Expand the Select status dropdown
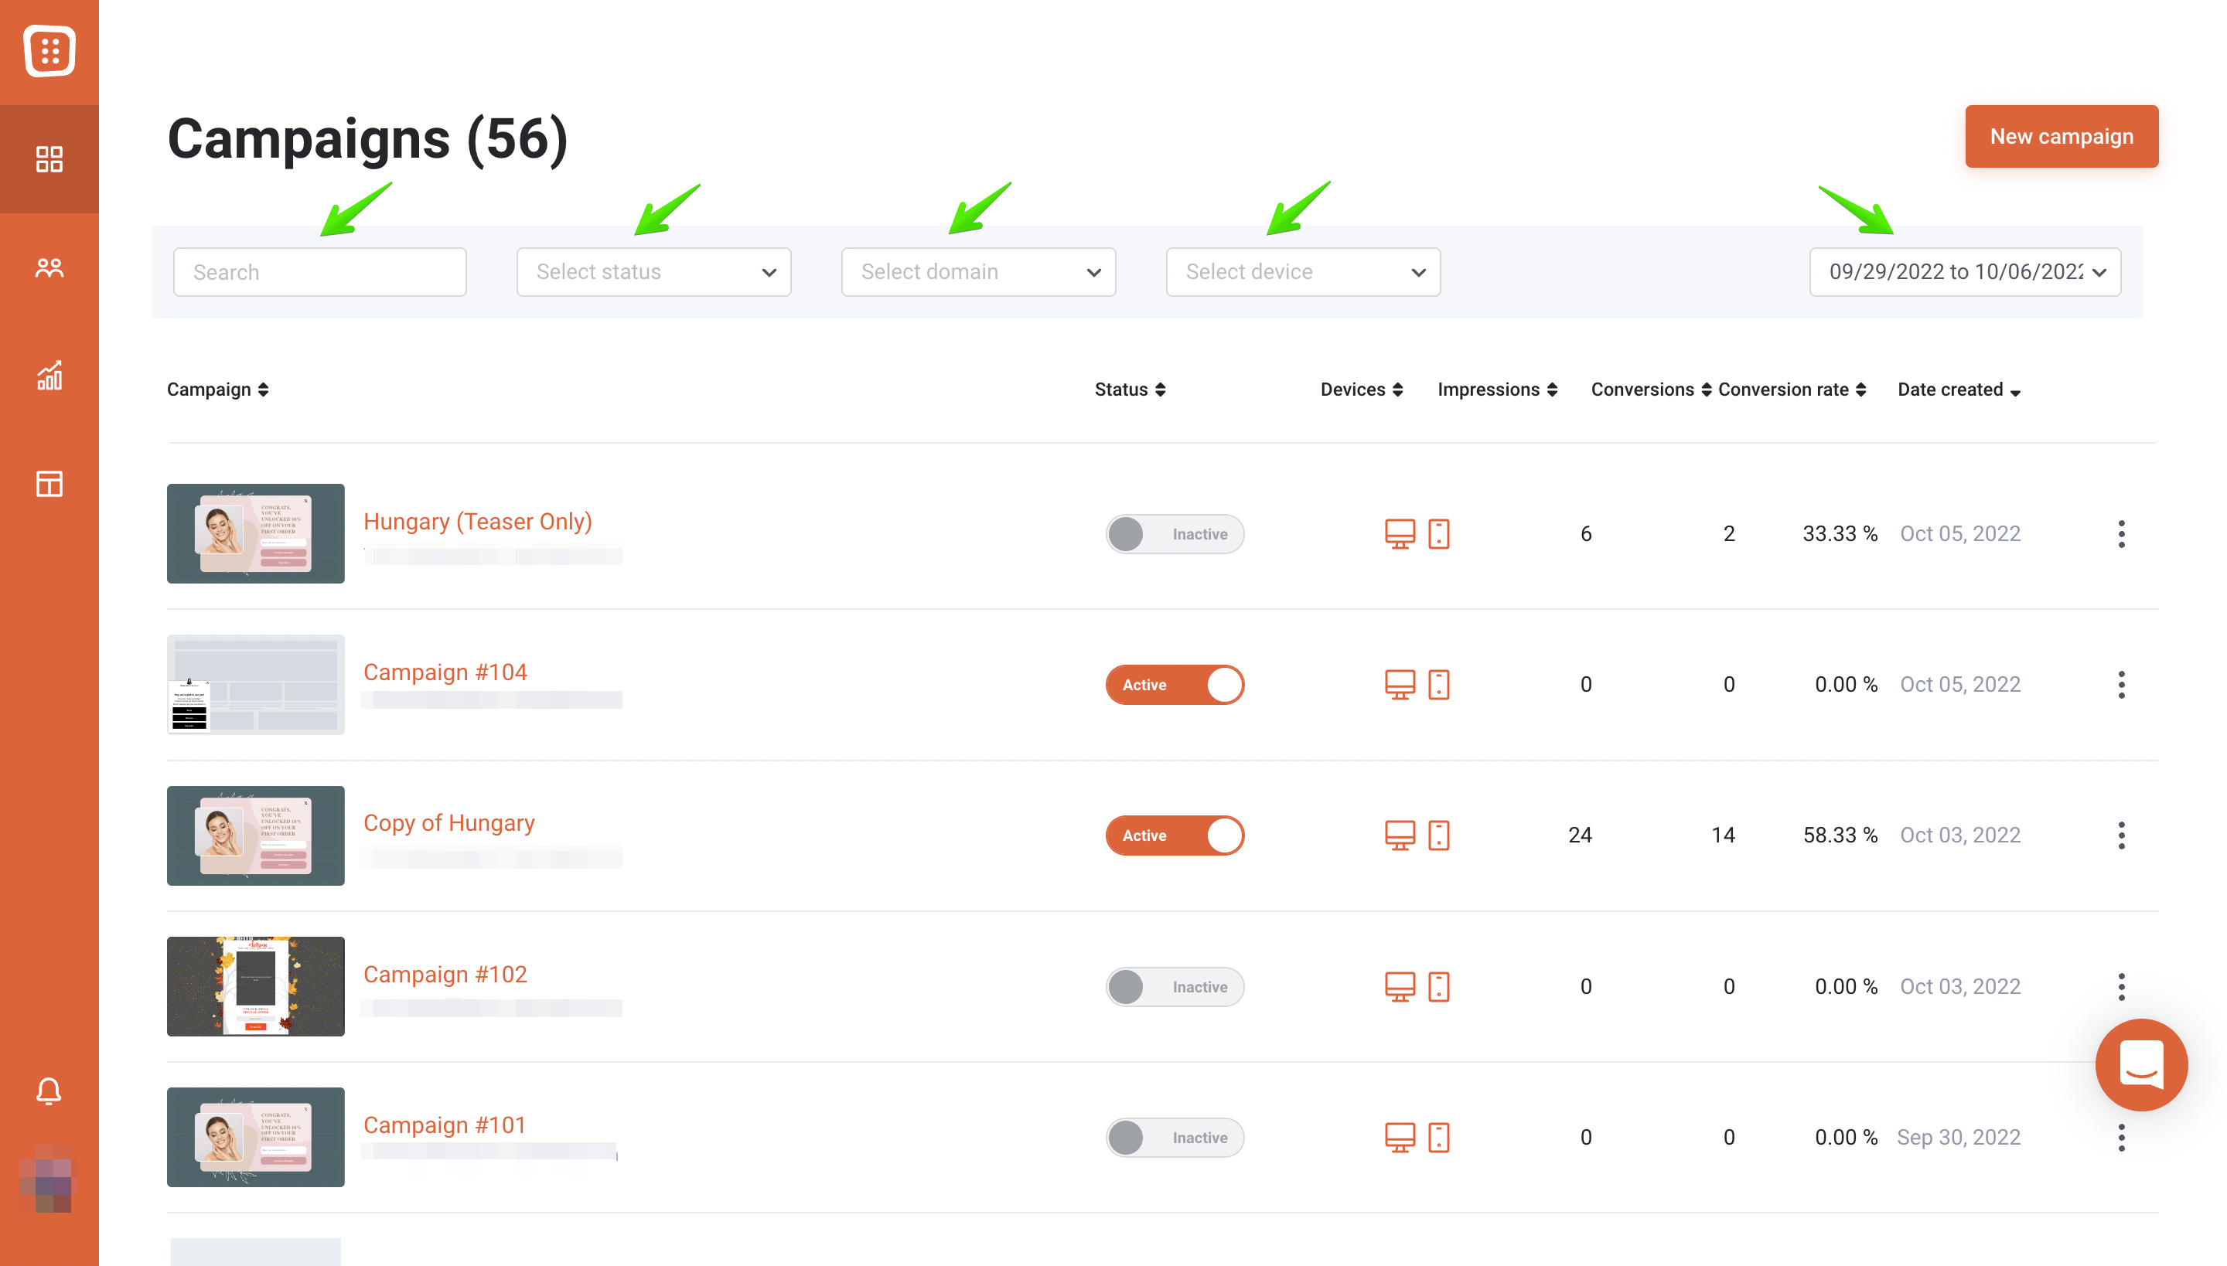2227x1266 pixels. tap(653, 272)
